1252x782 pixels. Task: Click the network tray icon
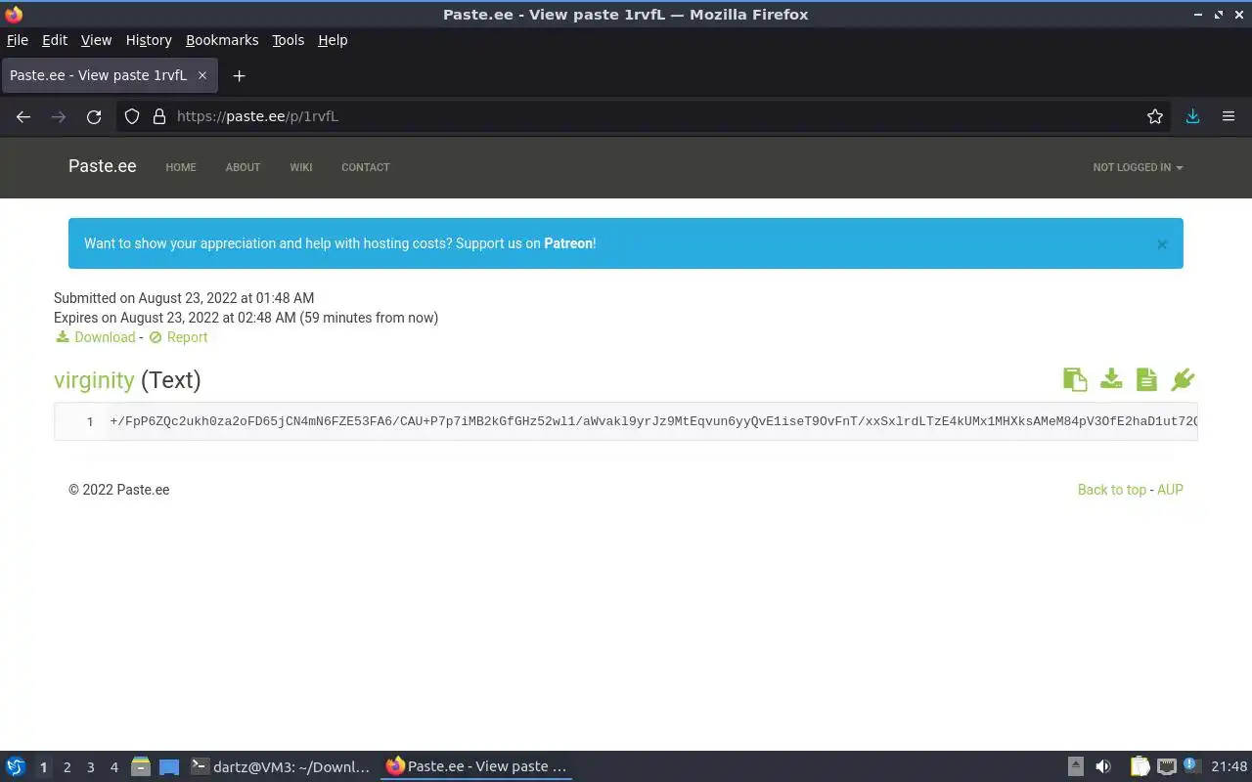tap(1166, 767)
